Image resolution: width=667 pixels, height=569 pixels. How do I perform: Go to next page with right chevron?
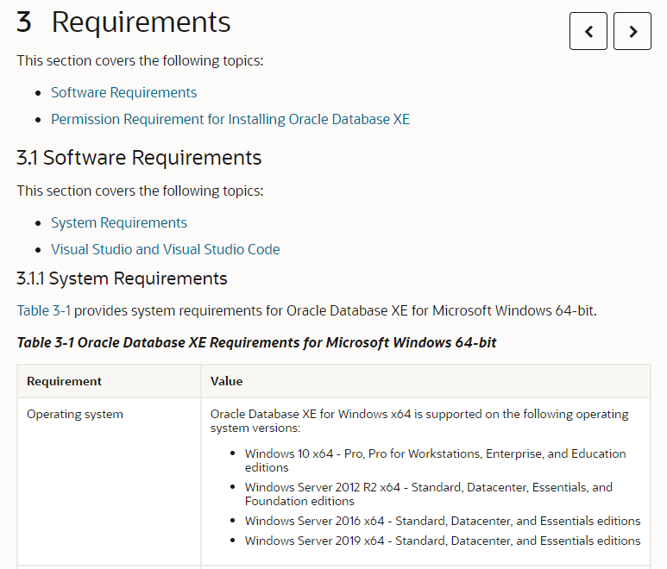click(x=632, y=31)
